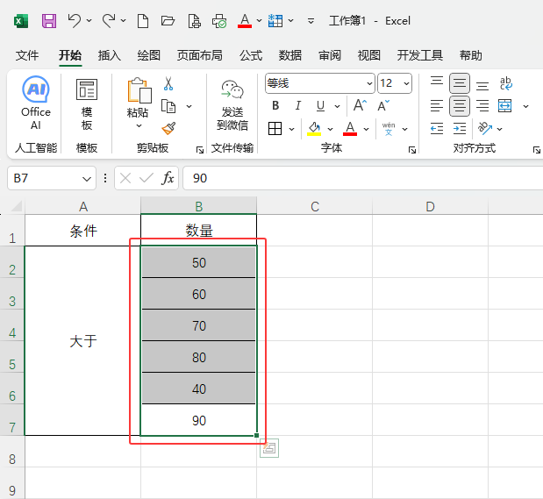Apply yellow fill color swatch
Image resolution: width=543 pixels, height=499 pixels.
click(314, 129)
